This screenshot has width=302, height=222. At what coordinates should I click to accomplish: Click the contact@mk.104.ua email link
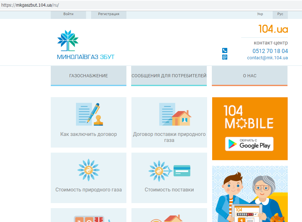click(267, 58)
